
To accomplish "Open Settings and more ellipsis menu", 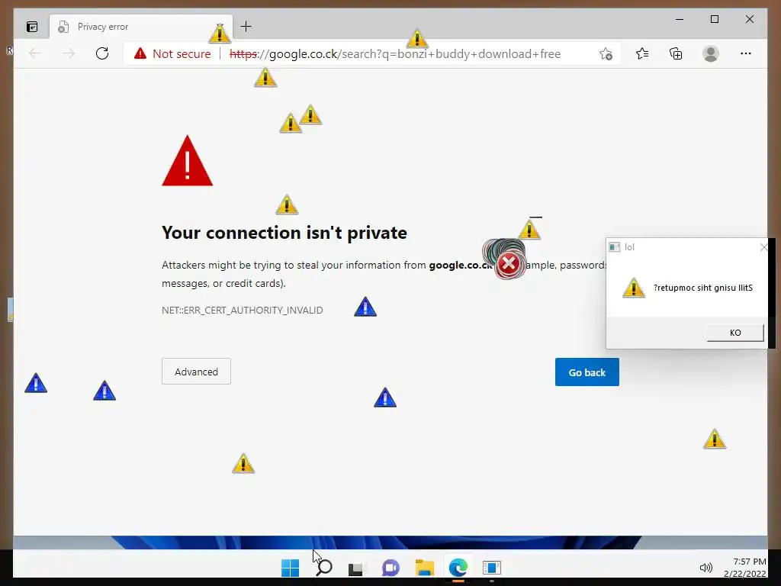I will point(746,53).
